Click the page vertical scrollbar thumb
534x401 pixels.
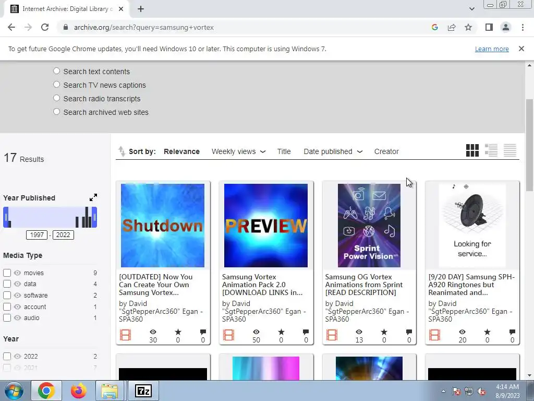529,145
